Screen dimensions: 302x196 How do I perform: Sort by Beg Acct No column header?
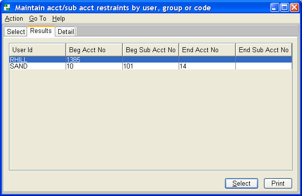(94, 50)
